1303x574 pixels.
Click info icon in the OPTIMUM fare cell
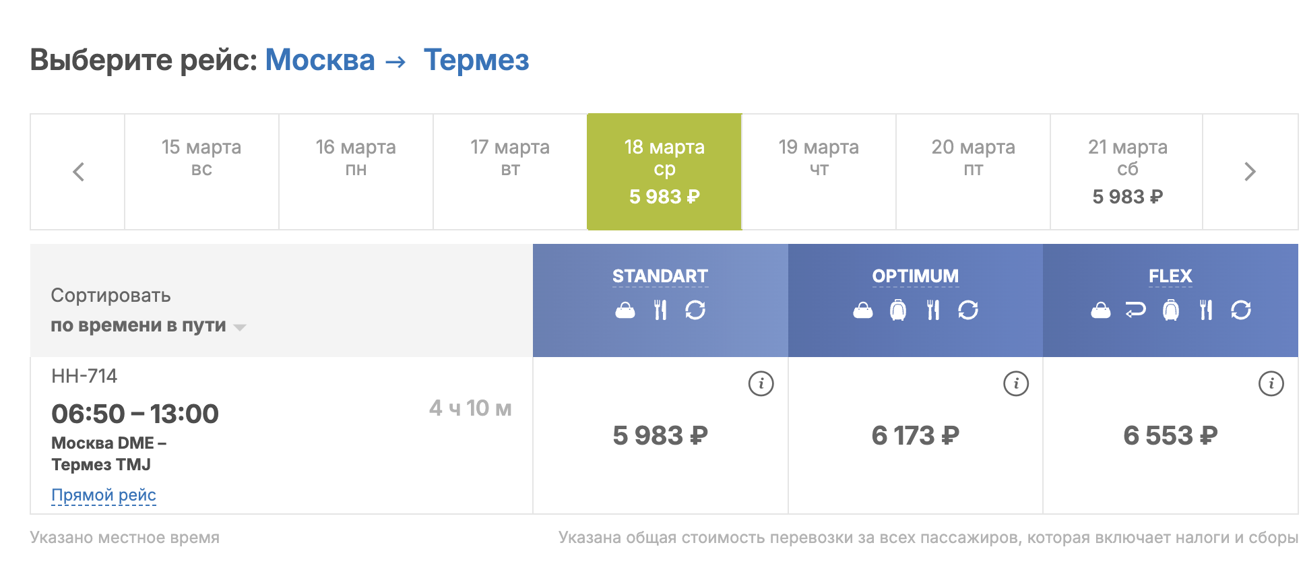pos(1015,384)
